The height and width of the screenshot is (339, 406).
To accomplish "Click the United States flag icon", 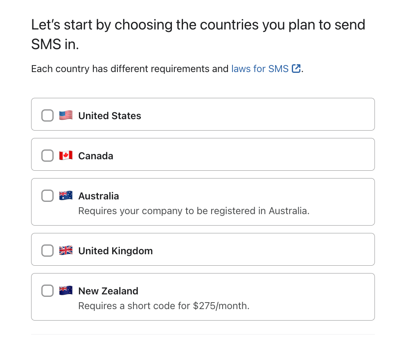I will (x=66, y=115).
